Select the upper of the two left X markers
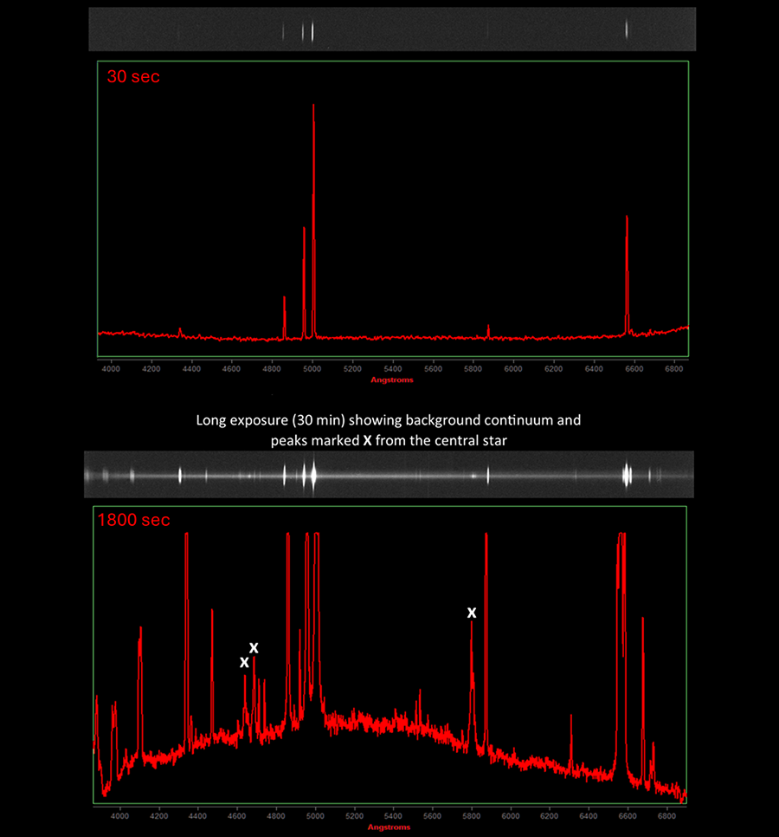The height and width of the screenshot is (837, 779). pos(254,648)
